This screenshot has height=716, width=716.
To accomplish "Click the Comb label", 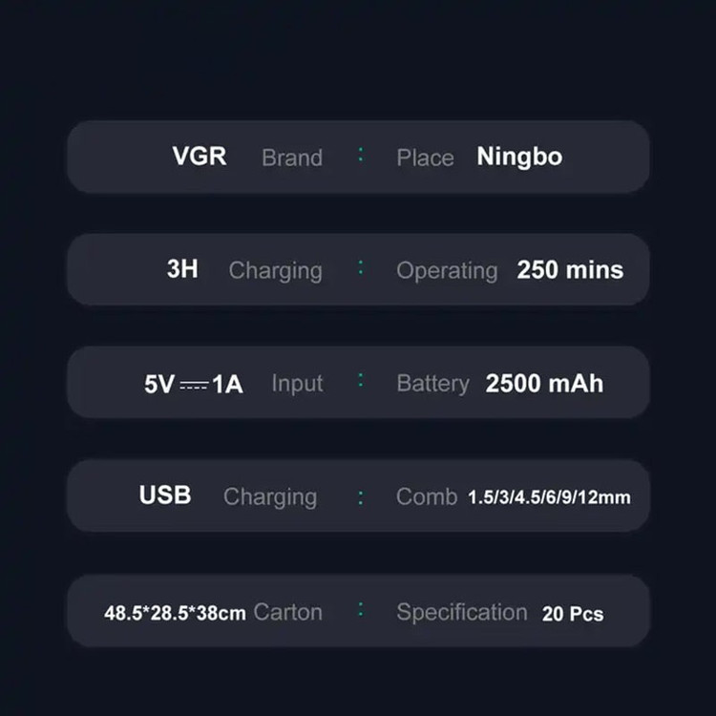I will click(x=426, y=496).
